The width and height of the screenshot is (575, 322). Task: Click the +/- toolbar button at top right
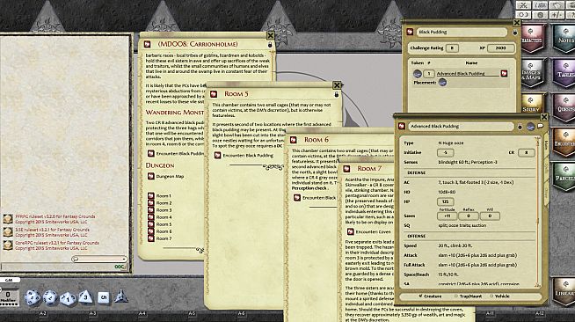pyautogui.click(x=557, y=15)
